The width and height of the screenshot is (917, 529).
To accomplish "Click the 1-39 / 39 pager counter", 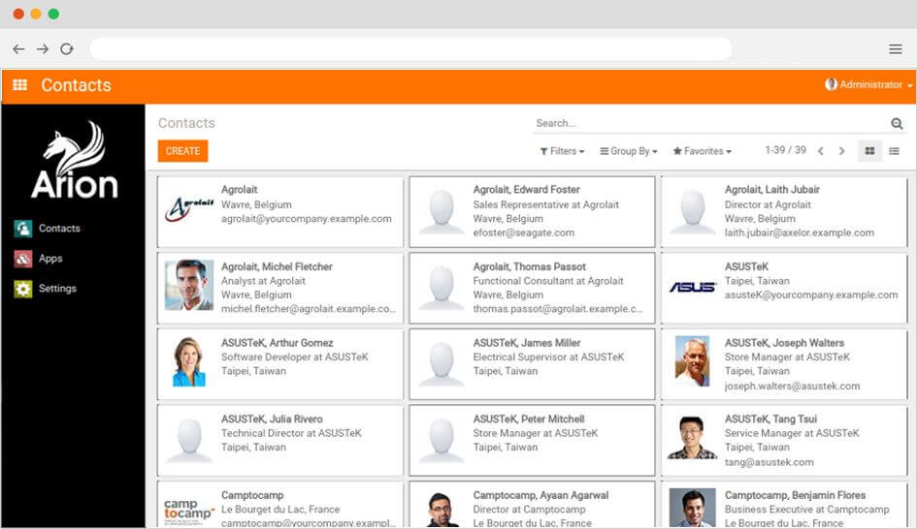I will (785, 150).
